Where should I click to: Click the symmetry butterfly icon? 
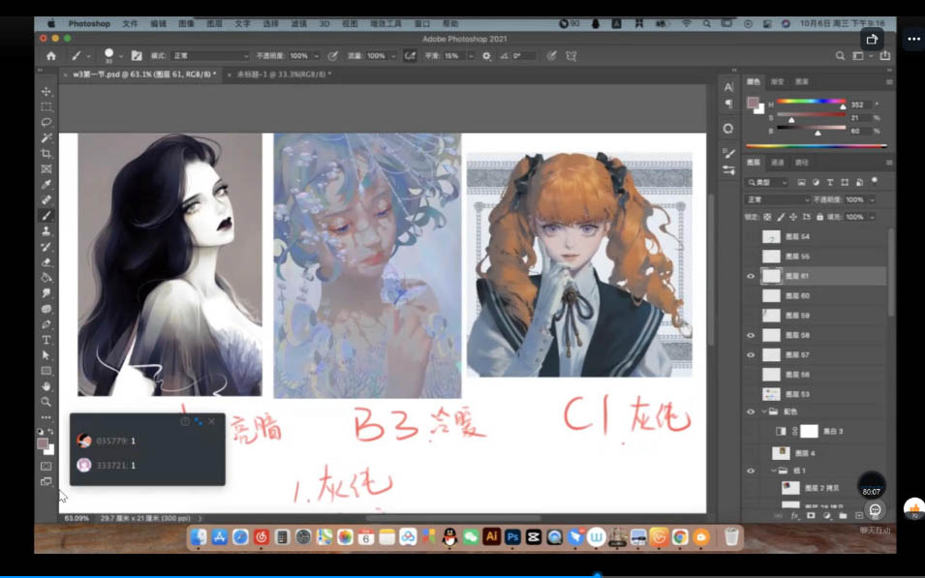point(571,56)
